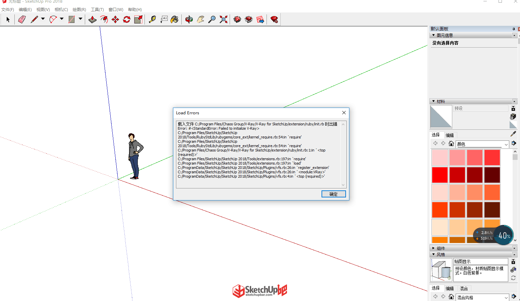Go to materials home collection
Screen dimensions: 520x301
pos(451,143)
